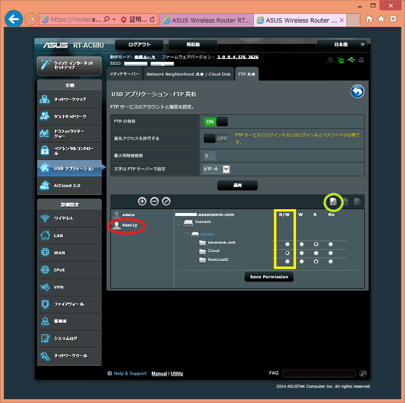This screenshot has height=403, width=405.
Task: Click the Save Permission button
Action: click(269, 277)
